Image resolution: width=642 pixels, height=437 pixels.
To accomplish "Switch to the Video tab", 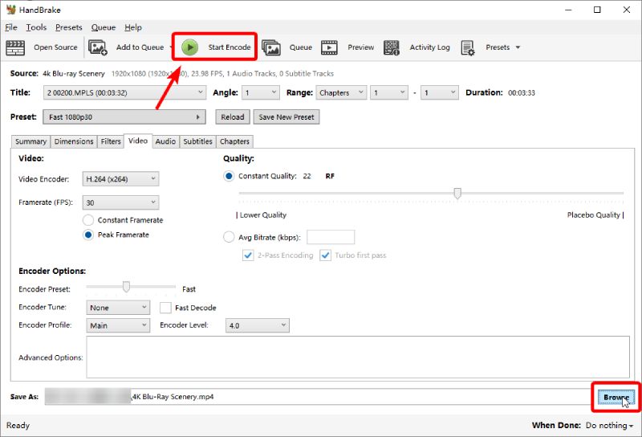I will coord(138,141).
